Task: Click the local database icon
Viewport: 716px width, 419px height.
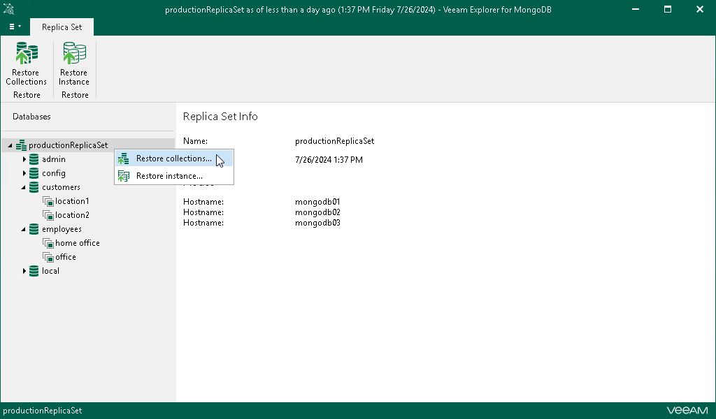Action: pyautogui.click(x=34, y=271)
